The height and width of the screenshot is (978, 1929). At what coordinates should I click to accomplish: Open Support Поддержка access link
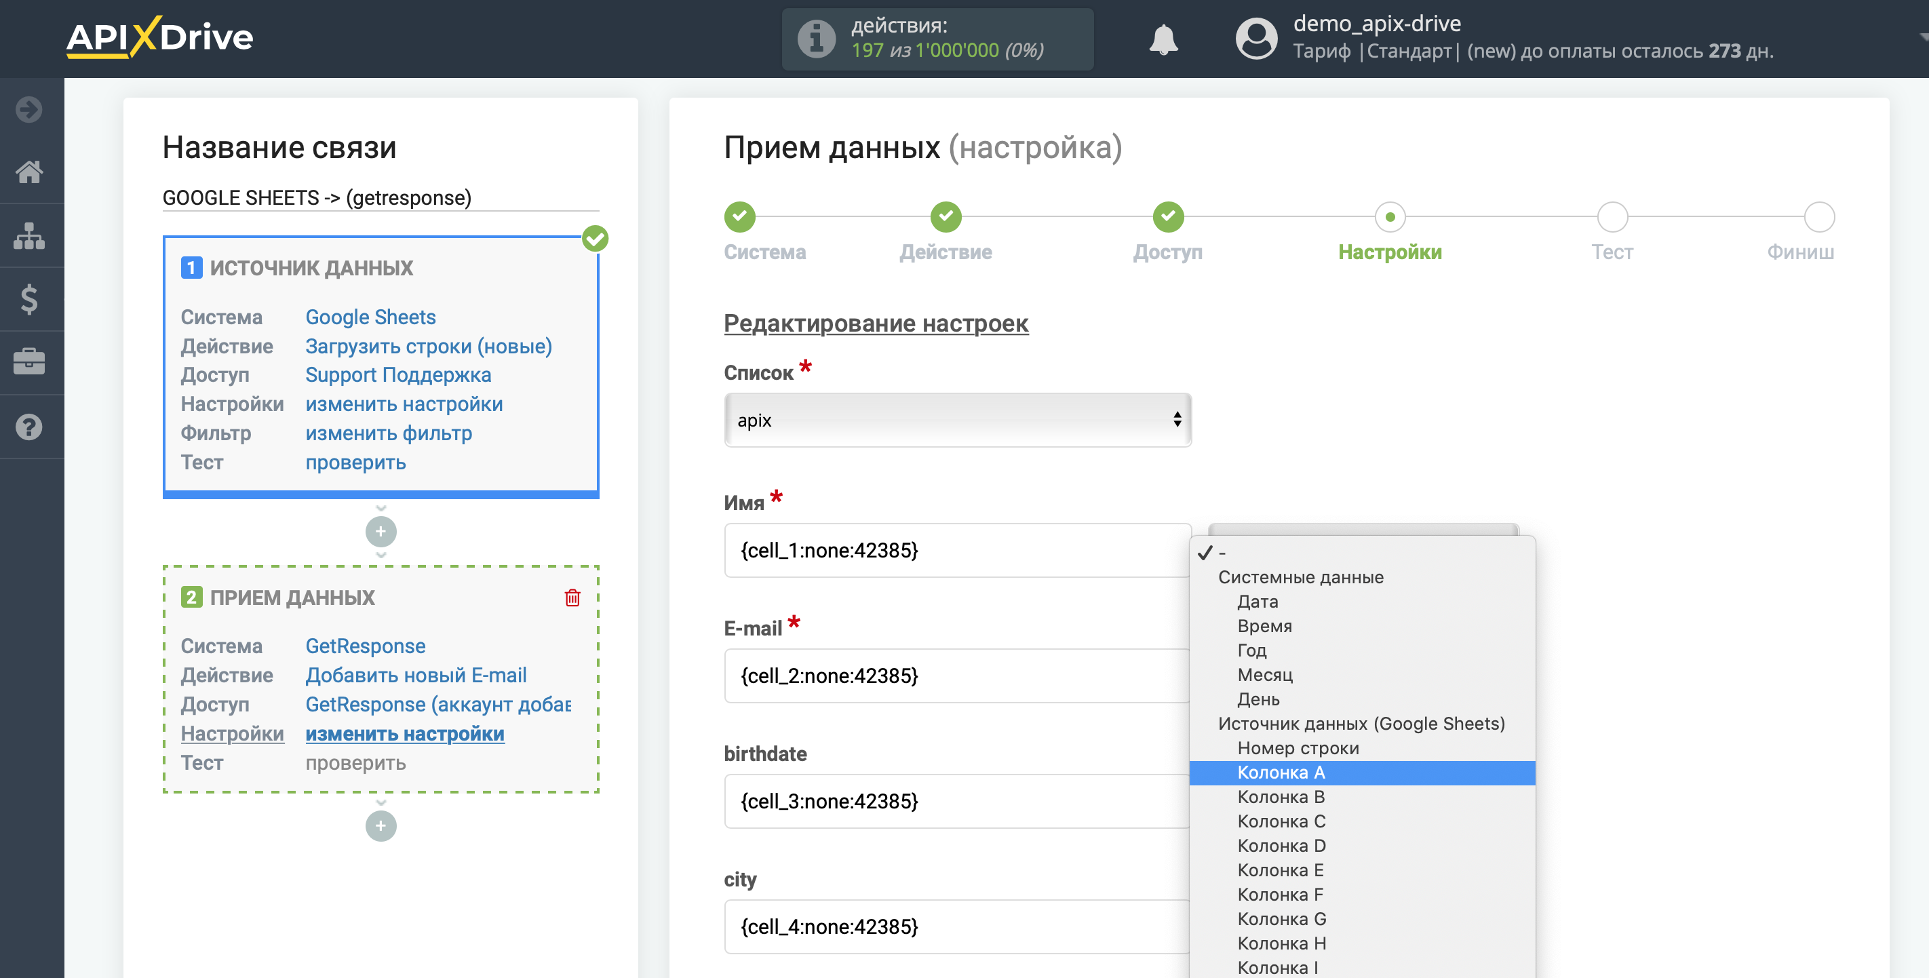coord(397,375)
